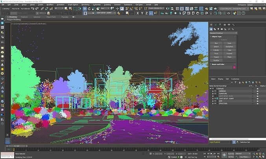
Task: Expand the LIGHT SETUP - SUNNY layer
Action: coord(213,98)
